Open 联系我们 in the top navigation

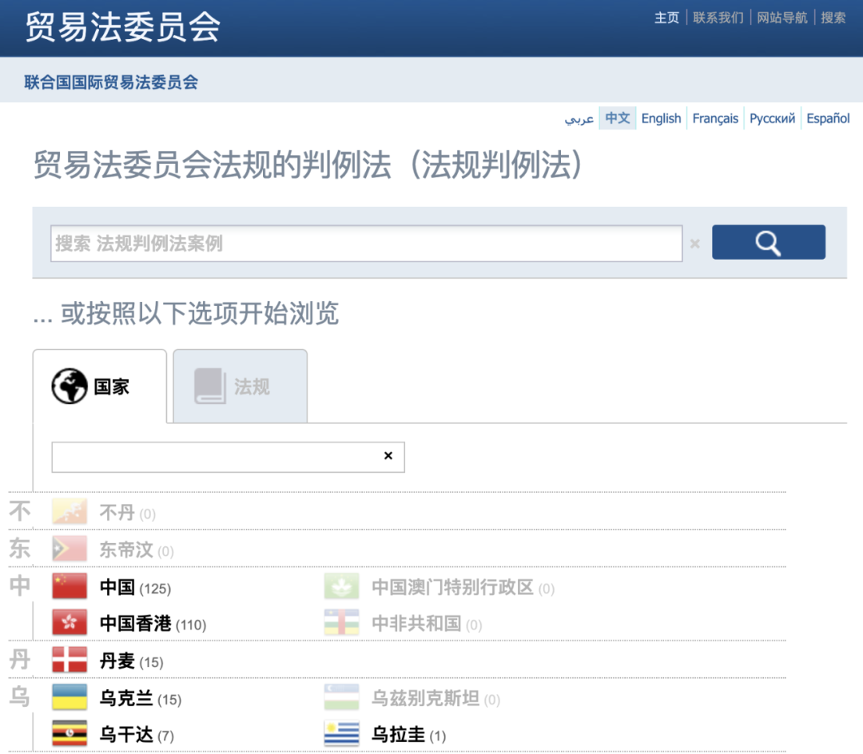[x=718, y=18]
